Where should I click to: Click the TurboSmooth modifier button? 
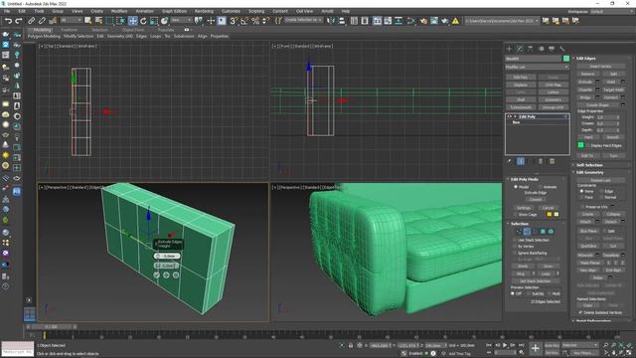coord(521,107)
